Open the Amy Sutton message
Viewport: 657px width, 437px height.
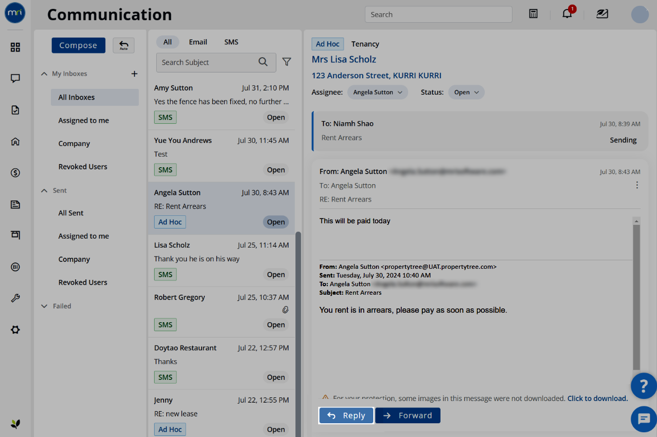point(221,103)
